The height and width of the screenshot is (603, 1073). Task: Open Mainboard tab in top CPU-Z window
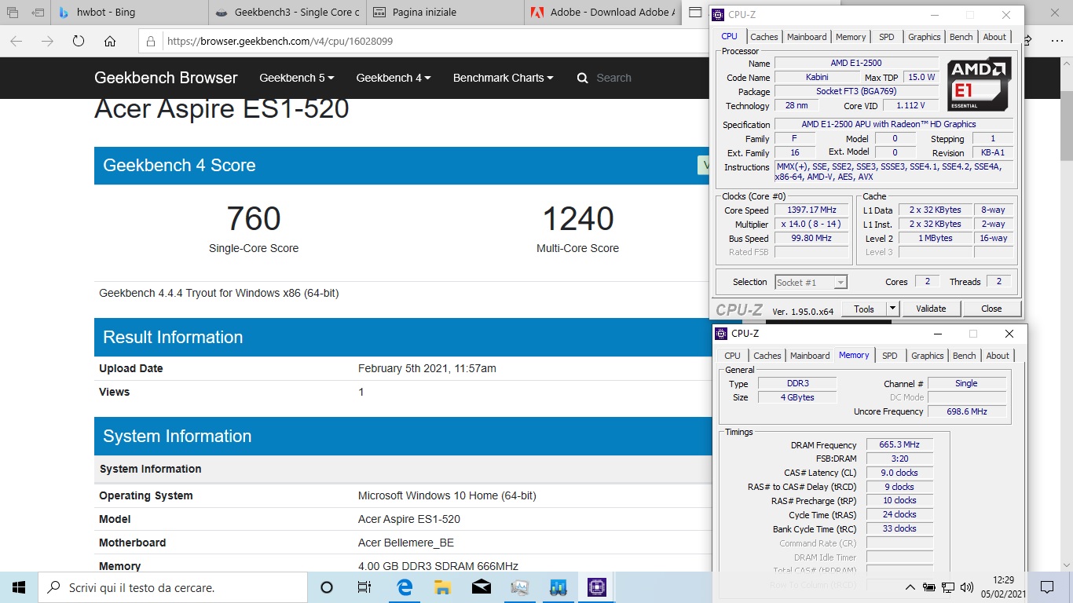(x=807, y=37)
